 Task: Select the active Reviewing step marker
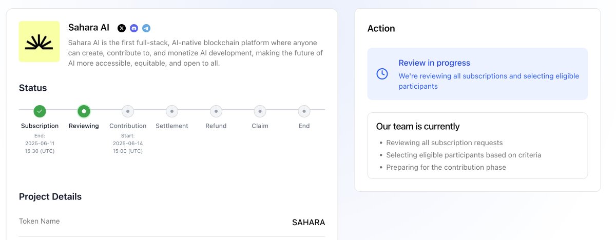84,111
